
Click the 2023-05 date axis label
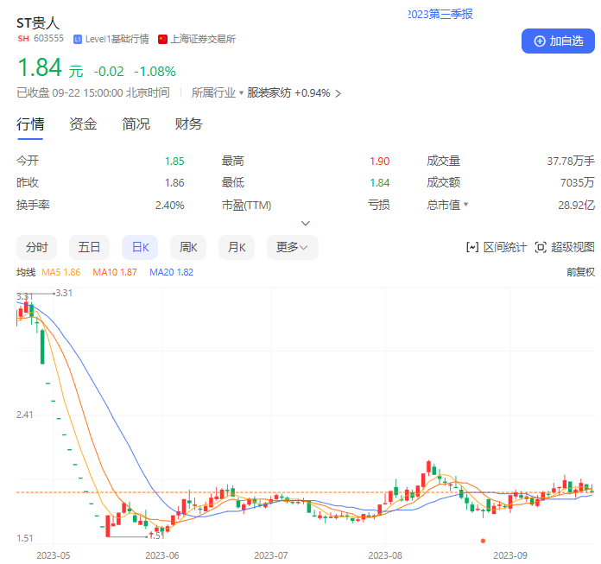point(54,555)
